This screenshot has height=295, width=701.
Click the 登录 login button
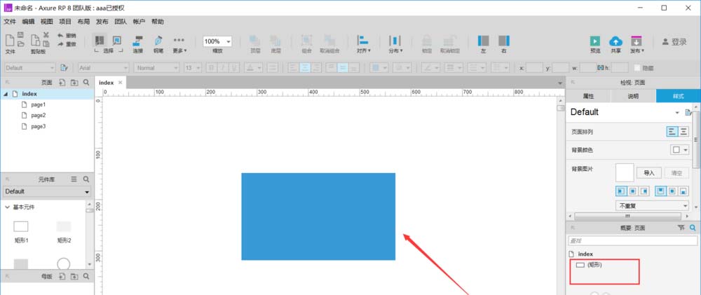click(674, 42)
